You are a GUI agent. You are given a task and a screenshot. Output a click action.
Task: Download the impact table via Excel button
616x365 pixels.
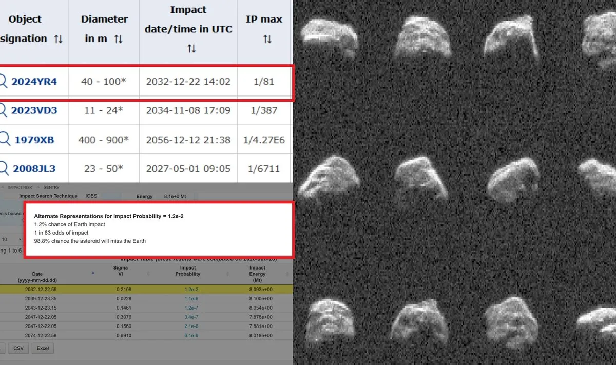tap(43, 348)
